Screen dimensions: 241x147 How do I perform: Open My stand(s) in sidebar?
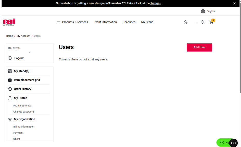point(22,71)
